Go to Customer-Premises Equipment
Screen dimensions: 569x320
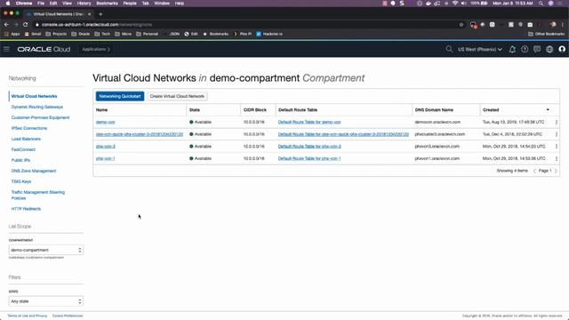pos(40,117)
